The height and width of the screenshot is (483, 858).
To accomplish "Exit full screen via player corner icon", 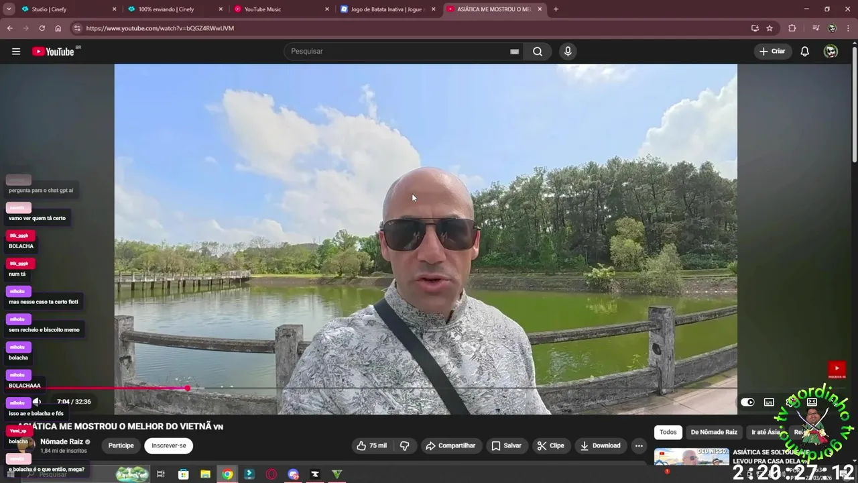I will (833, 402).
